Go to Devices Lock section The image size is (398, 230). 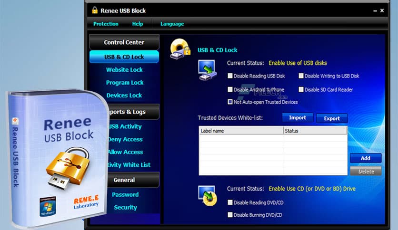point(124,95)
